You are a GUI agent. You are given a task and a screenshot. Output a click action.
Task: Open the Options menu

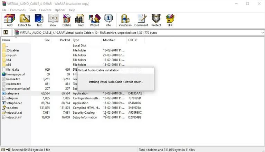tap(60, 10)
